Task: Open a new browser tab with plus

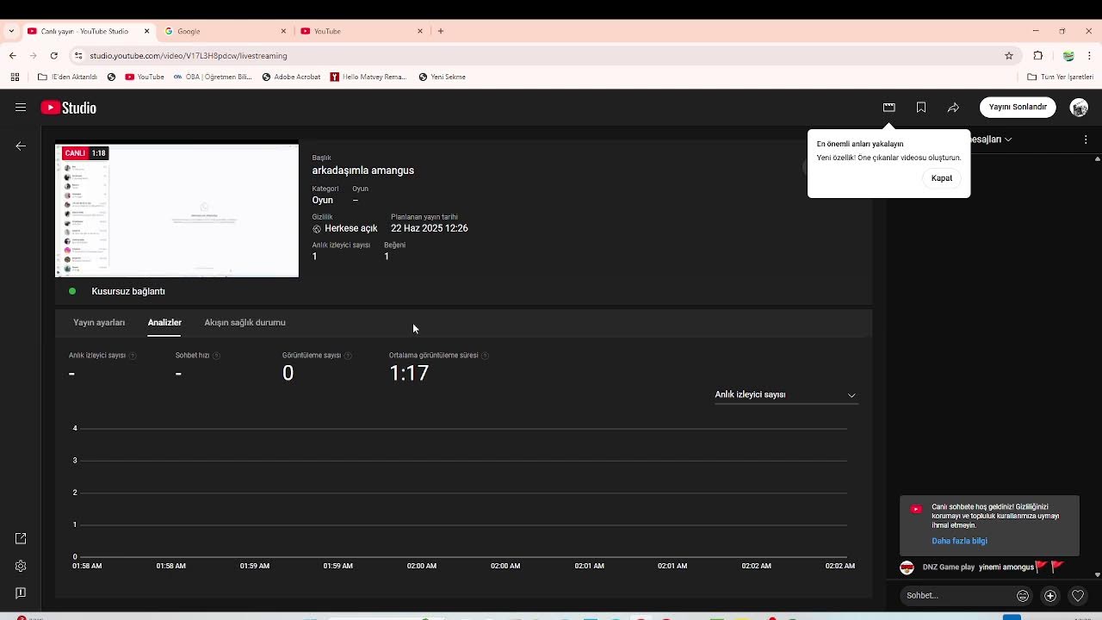Action: coord(441,31)
